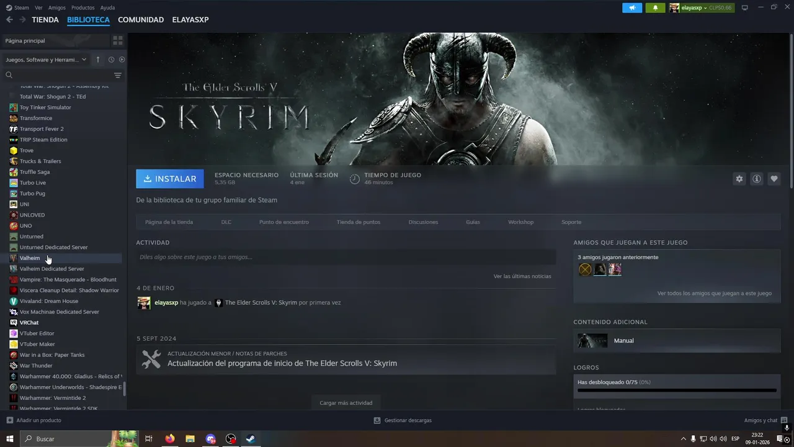Open Task View in the taskbar
Viewport: 794px width, 447px height.
(149, 439)
